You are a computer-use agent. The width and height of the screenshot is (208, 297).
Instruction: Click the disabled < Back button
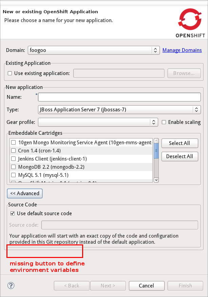click(72, 286)
